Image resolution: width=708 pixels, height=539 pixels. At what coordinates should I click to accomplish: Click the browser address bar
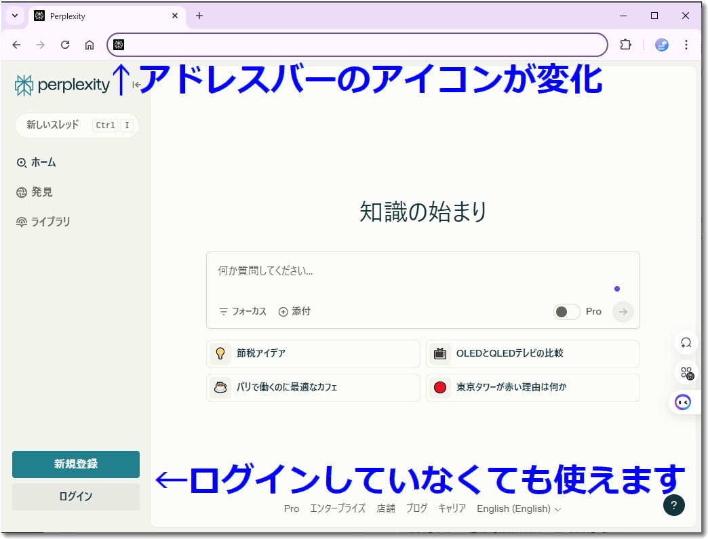(x=357, y=45)
